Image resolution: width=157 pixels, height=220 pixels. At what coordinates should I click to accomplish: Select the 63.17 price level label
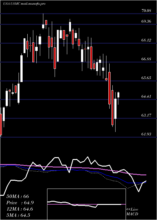click(x=146, y=115)
